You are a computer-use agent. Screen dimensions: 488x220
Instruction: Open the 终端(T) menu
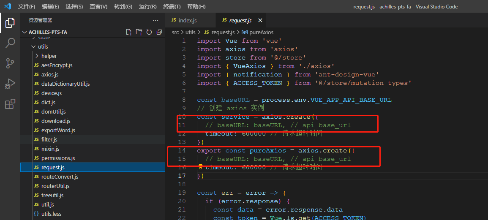tap(172, 6)
